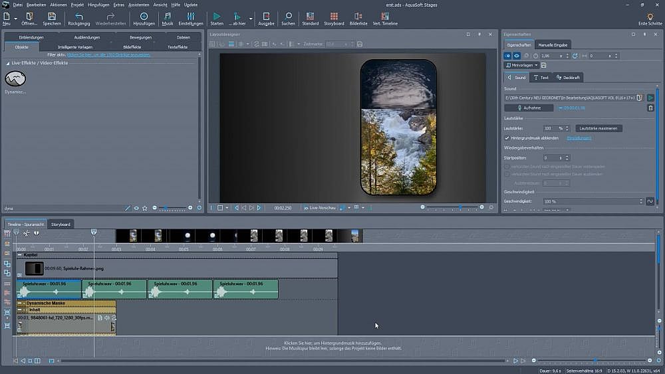Select the scissors cut tool in timeline
Screen dimensions: 665x374
pos(26,233)
